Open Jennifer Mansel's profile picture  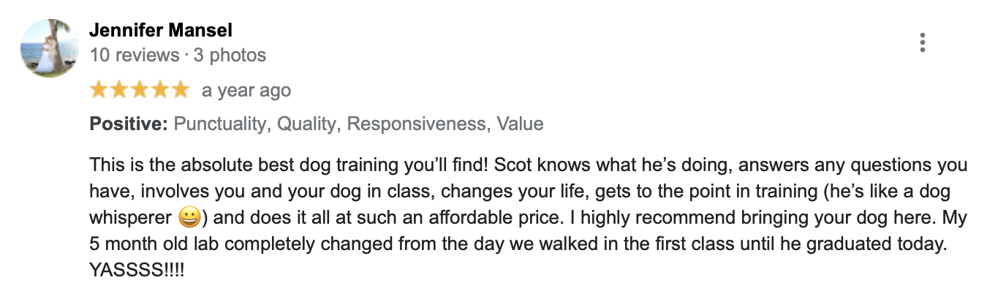(48, 48)
